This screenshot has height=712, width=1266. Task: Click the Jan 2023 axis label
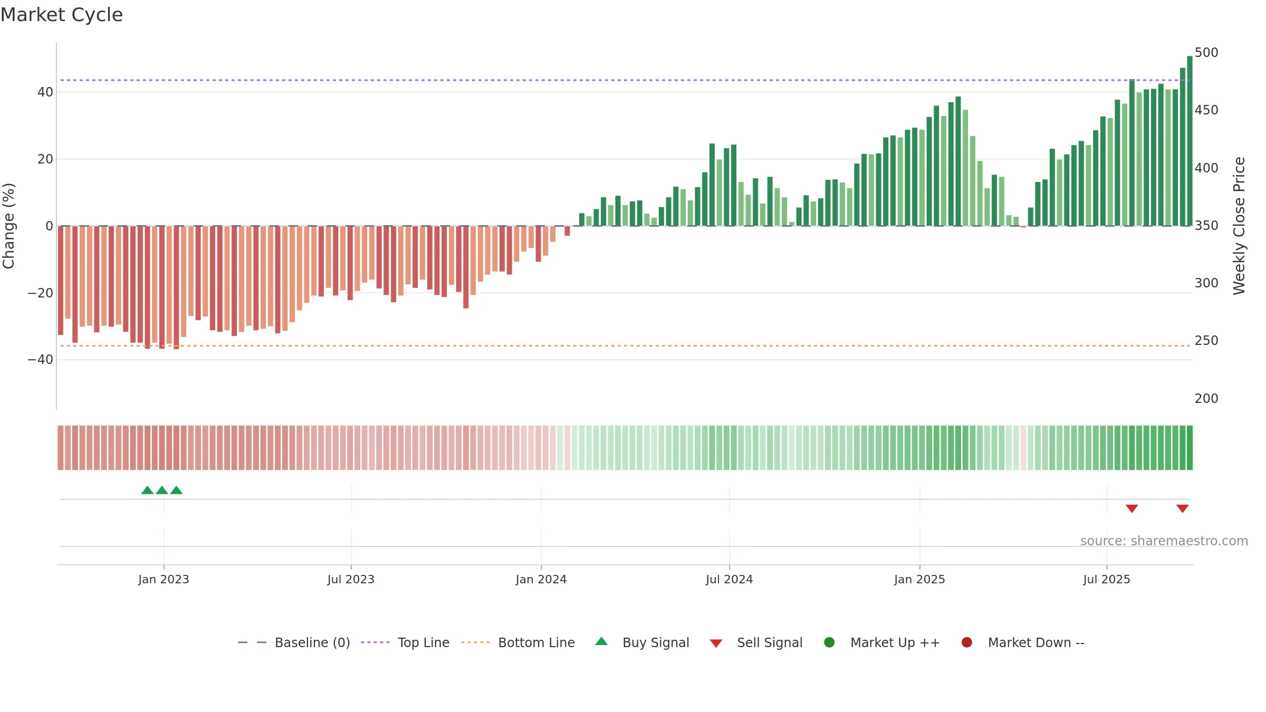(164, 580)
